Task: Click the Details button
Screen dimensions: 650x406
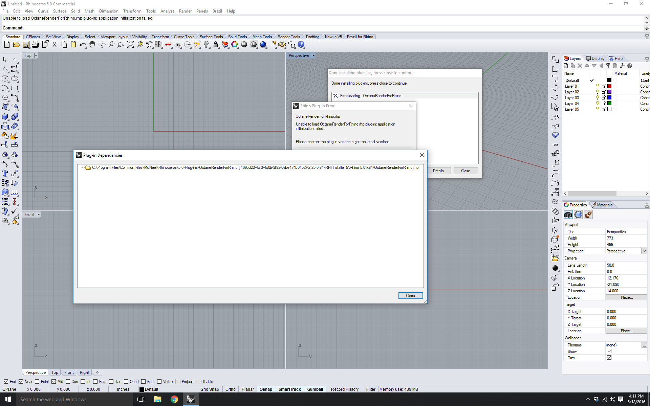Action: (x=438, y=171)
